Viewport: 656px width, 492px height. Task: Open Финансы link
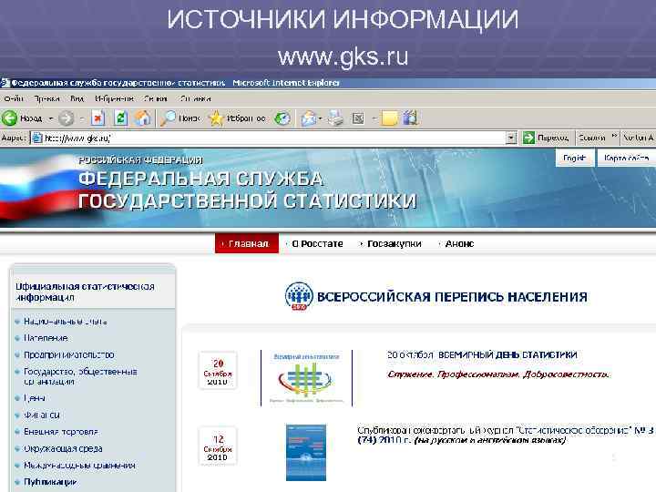pos(42,415)
